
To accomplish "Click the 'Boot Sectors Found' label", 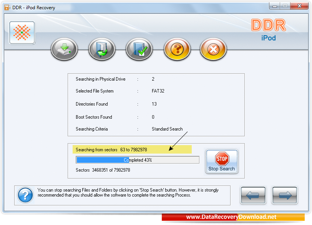I will (94, 117).
